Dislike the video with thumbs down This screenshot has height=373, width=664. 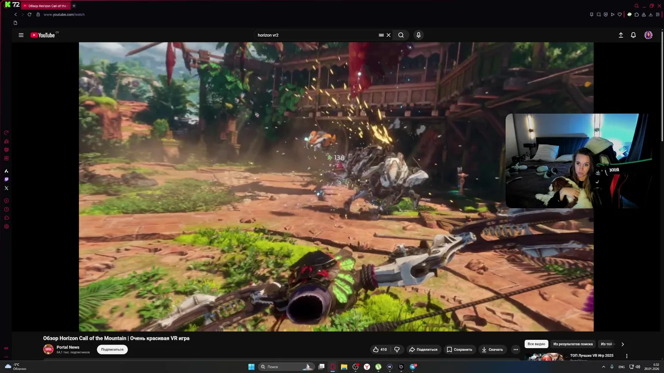(x=397, y=350)
